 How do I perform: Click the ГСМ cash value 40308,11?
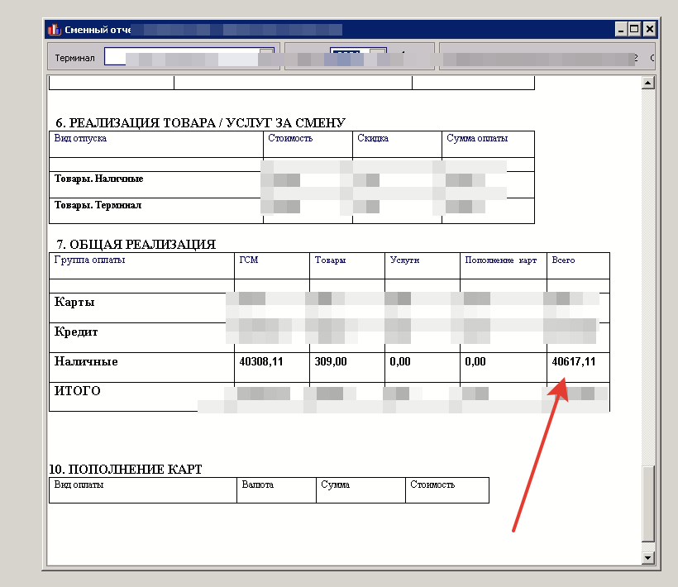click(x=261, y=362)
